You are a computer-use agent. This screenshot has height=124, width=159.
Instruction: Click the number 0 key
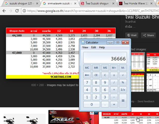(92, 104)
